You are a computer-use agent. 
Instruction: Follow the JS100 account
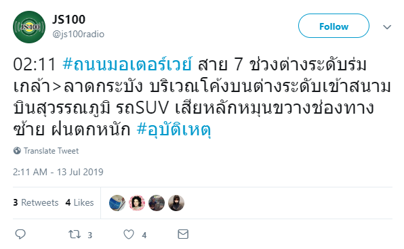(x=334, y=26)
